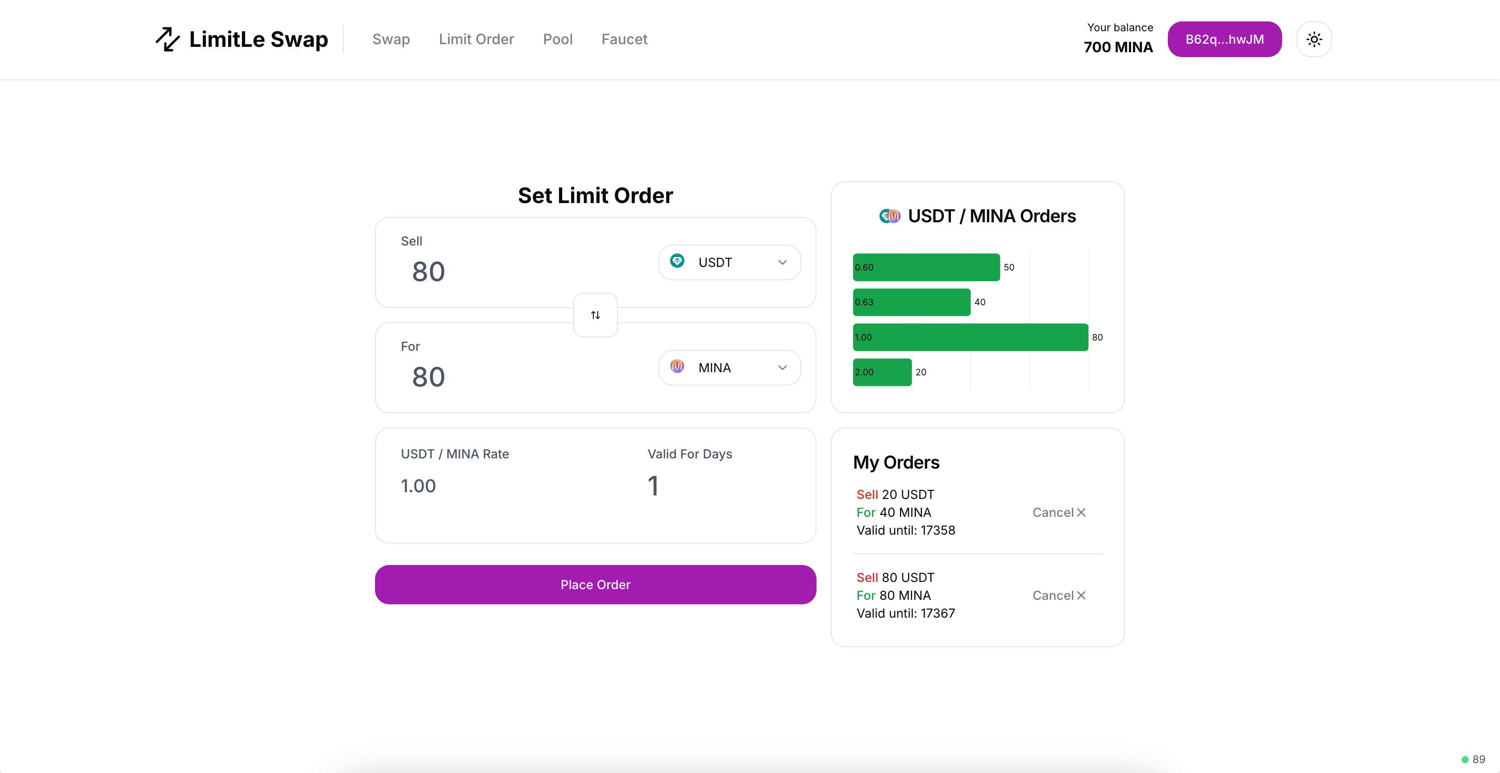Cancel the Sell 80 USDT for 80 MINA order

tap(1058, 595)
